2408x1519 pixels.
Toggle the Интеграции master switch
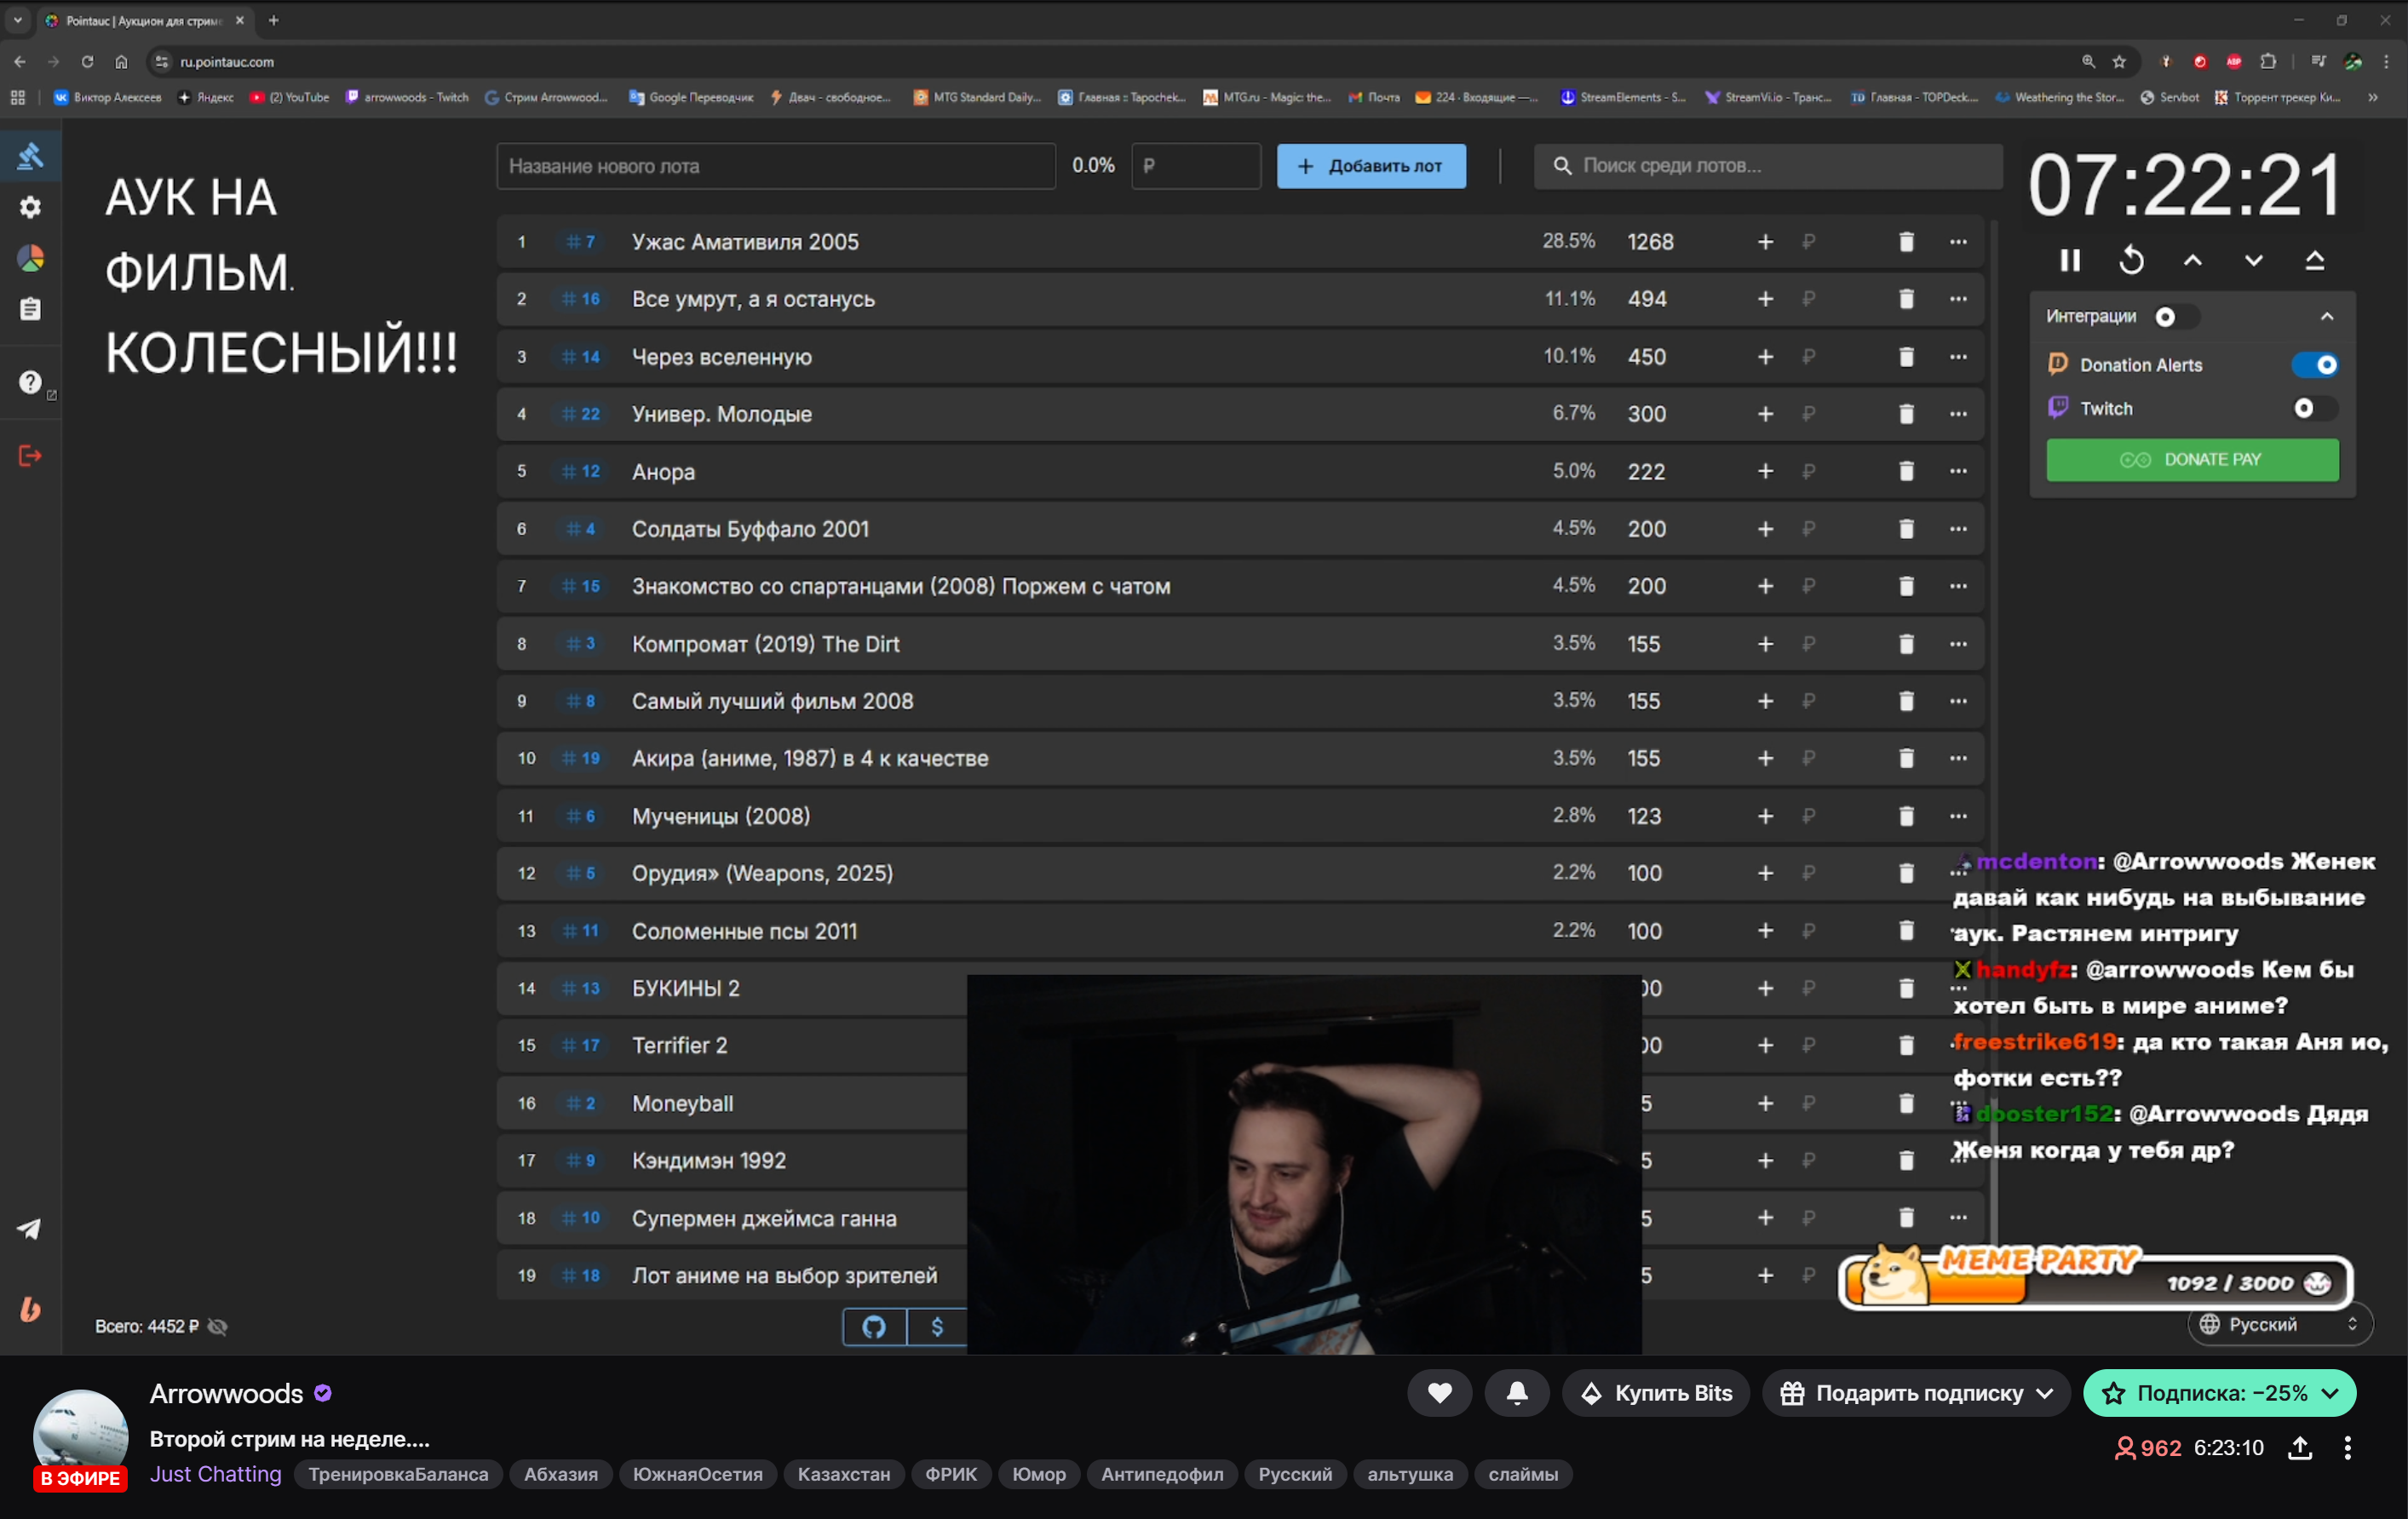pyautogui.click(x=2173, y=317)
